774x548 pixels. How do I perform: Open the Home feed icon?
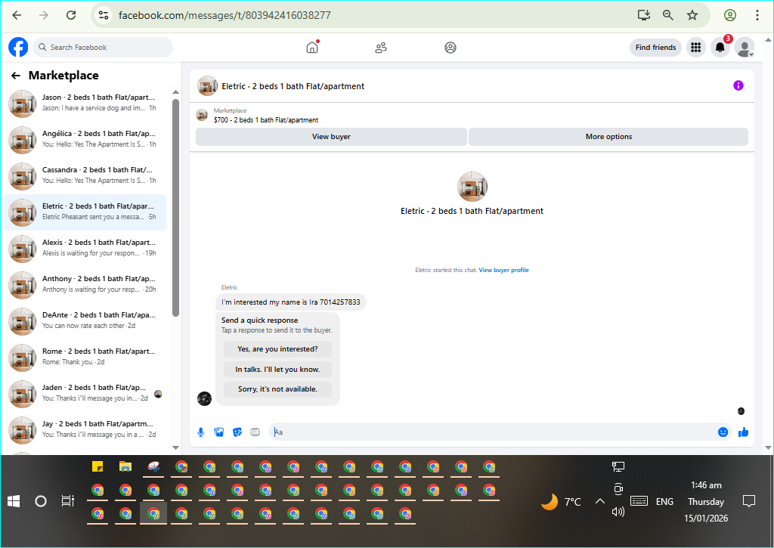pos(312,48)
